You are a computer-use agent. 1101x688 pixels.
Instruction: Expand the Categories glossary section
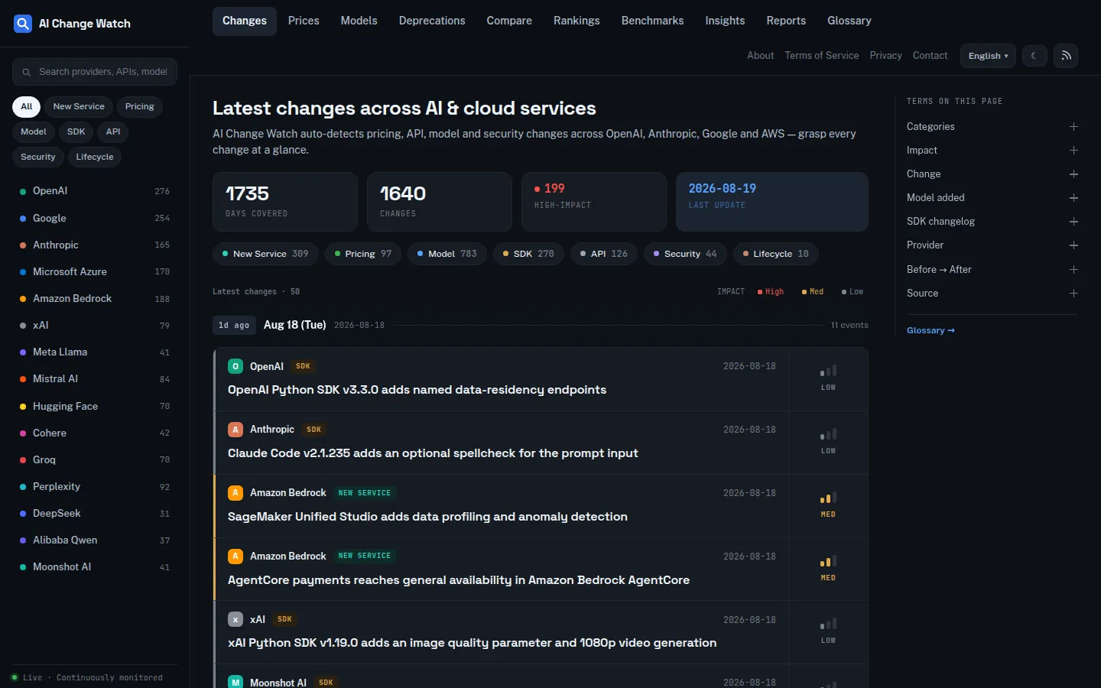tap(992, 127)
